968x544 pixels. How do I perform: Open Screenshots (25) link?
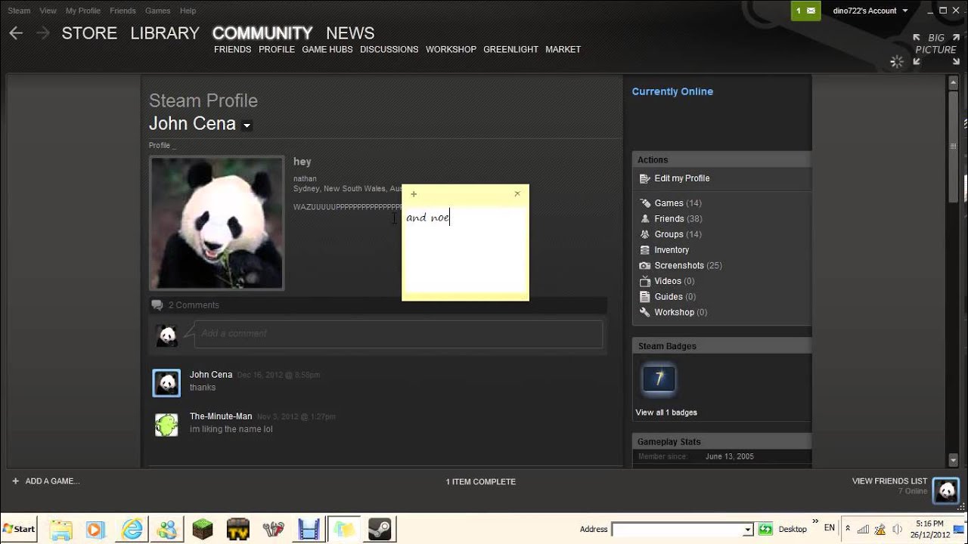(x=687, y=266)
